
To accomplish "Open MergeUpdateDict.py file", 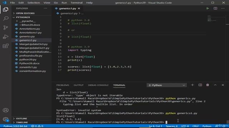I will click(x=33, y=44).
